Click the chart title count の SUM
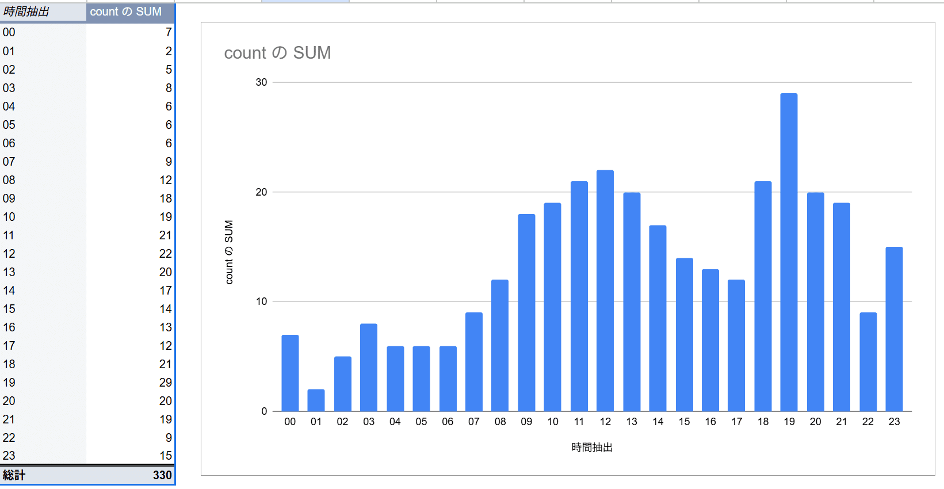This screenshot has height=489, width=944. click(x=277, y=53)
